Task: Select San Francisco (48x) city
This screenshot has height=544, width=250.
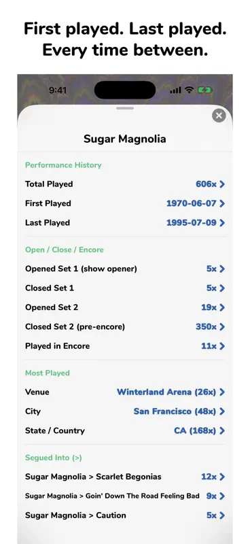Action: [x=179, y=411]
